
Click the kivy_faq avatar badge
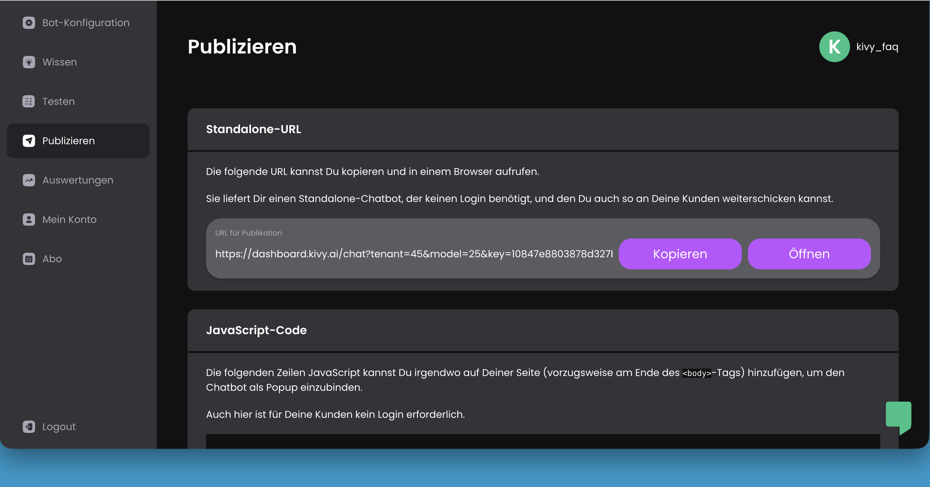click(834, 46)
